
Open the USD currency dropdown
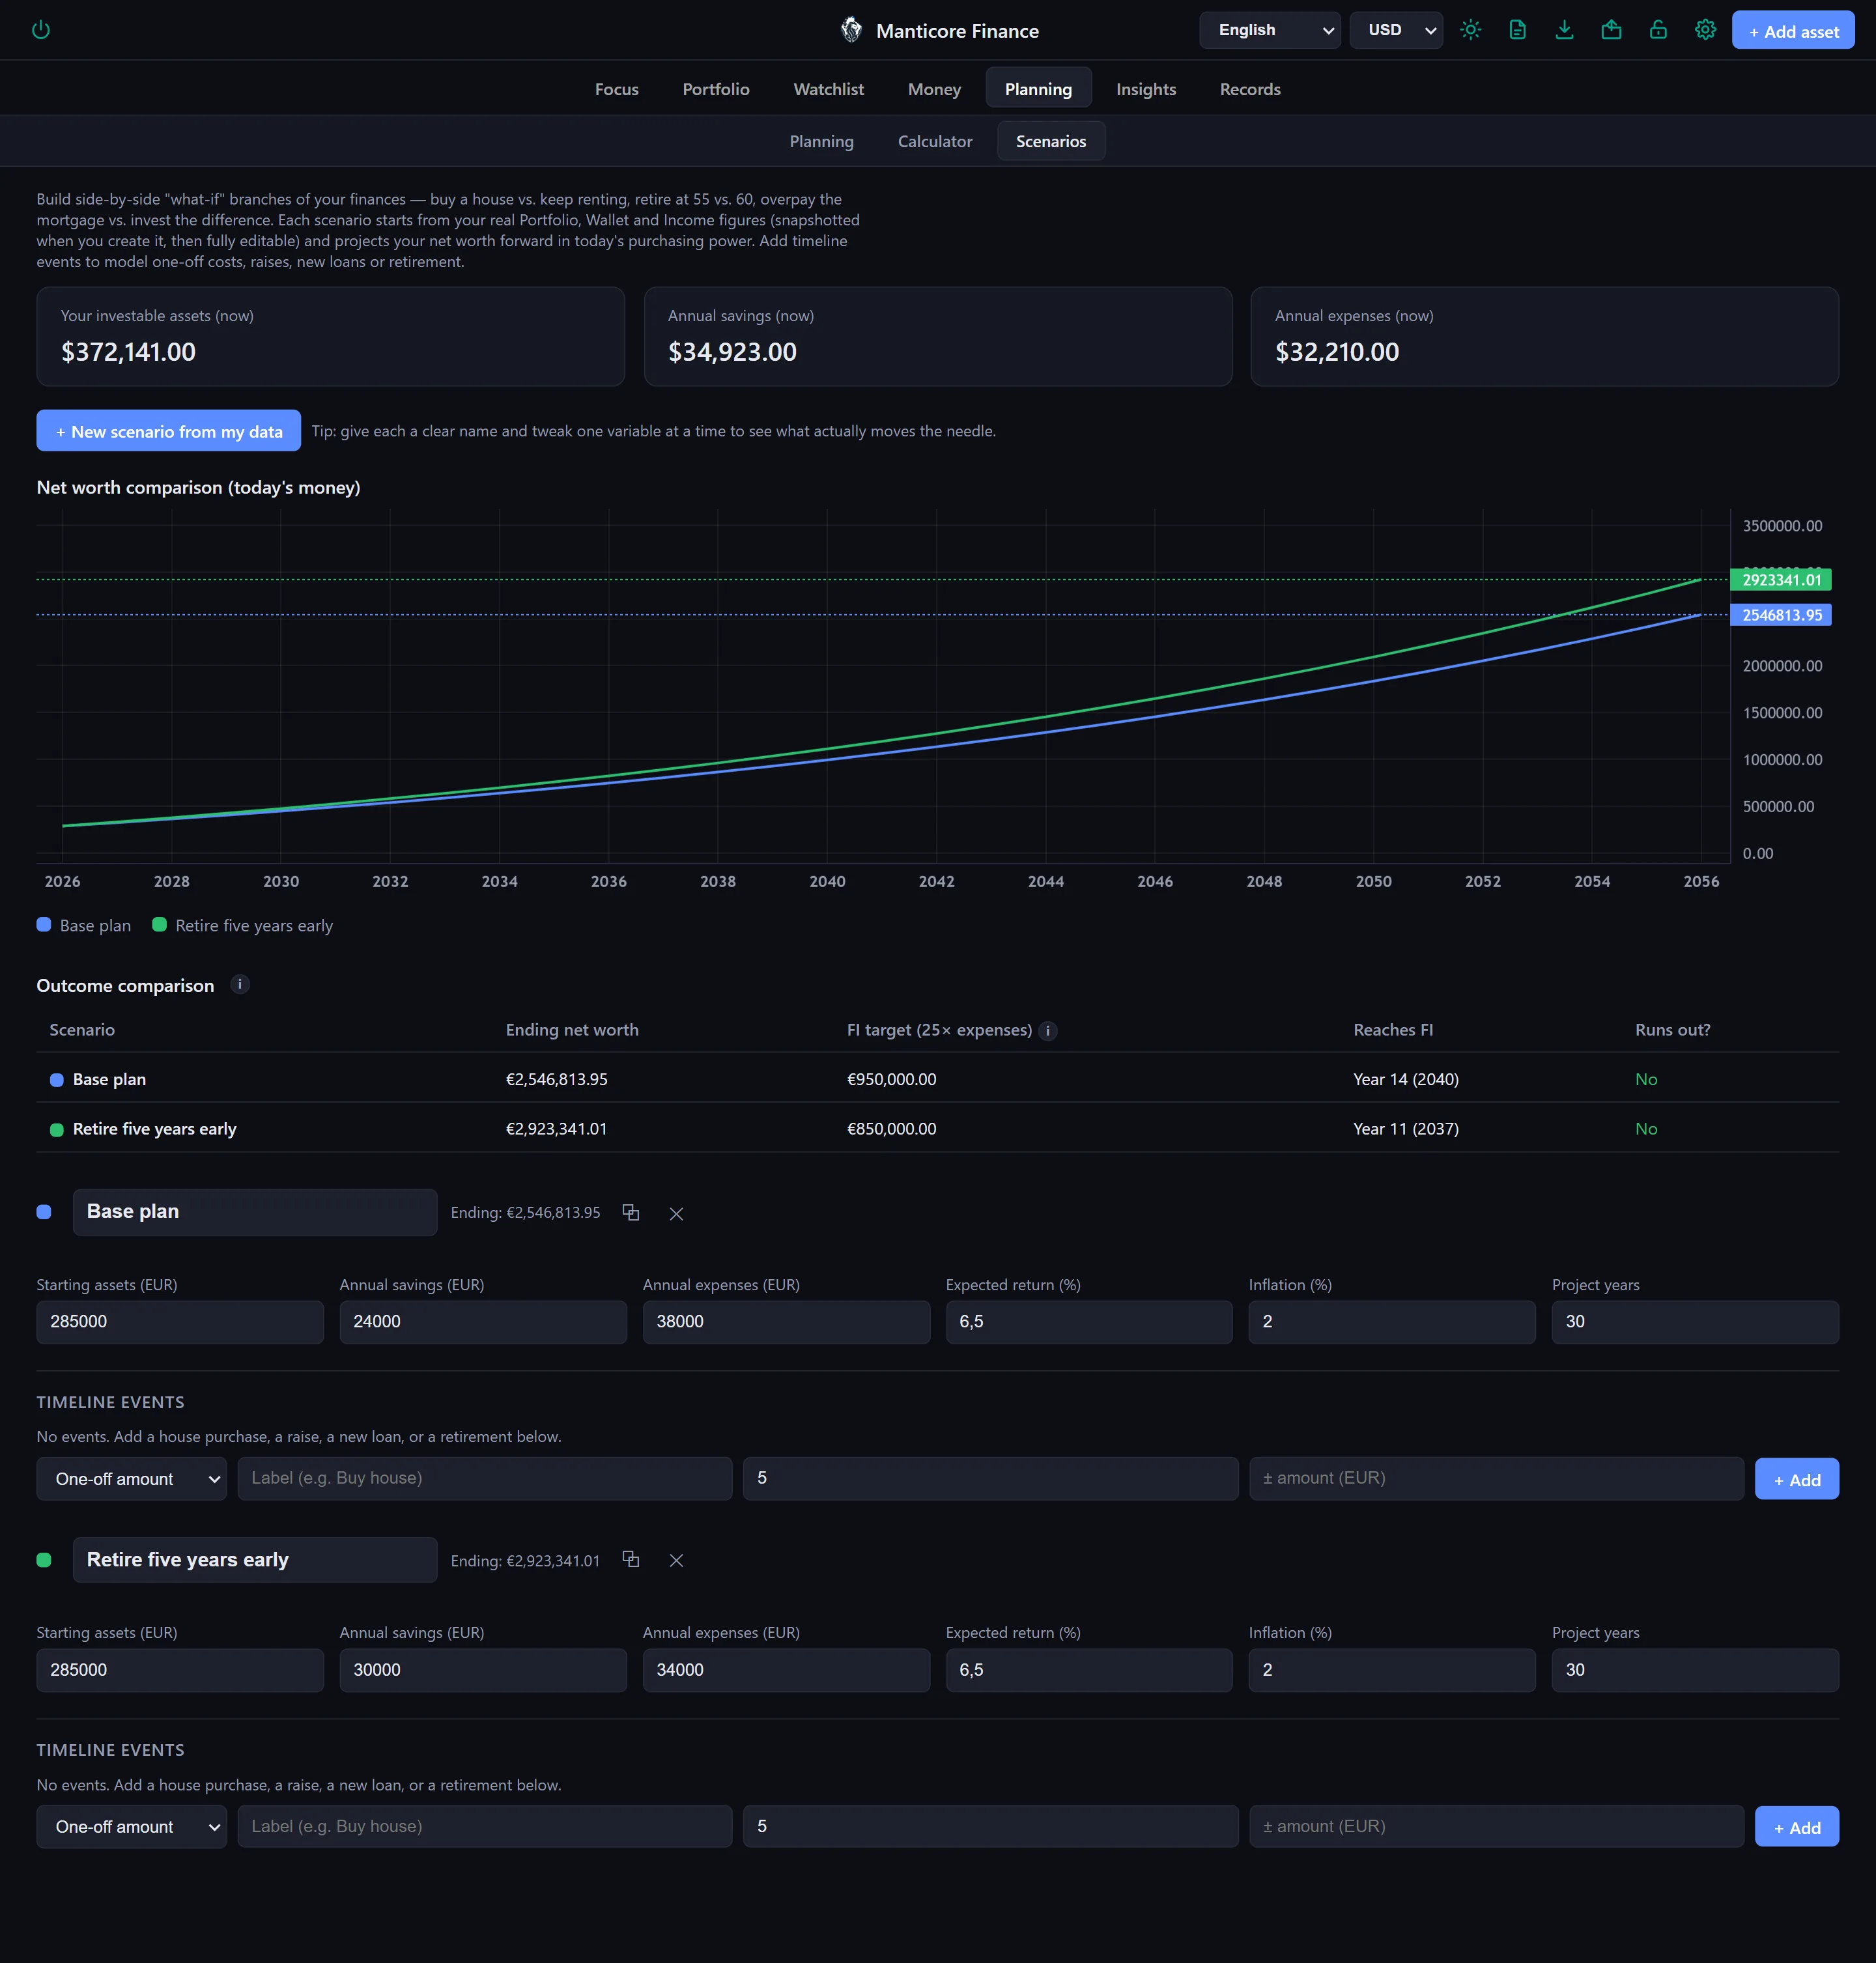pyautogui.click(x=1395, y=30)
